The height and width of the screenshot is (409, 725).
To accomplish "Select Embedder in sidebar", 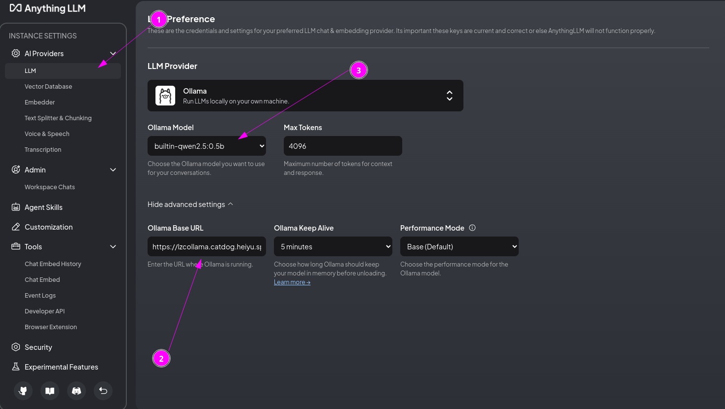I will point(40,102).
